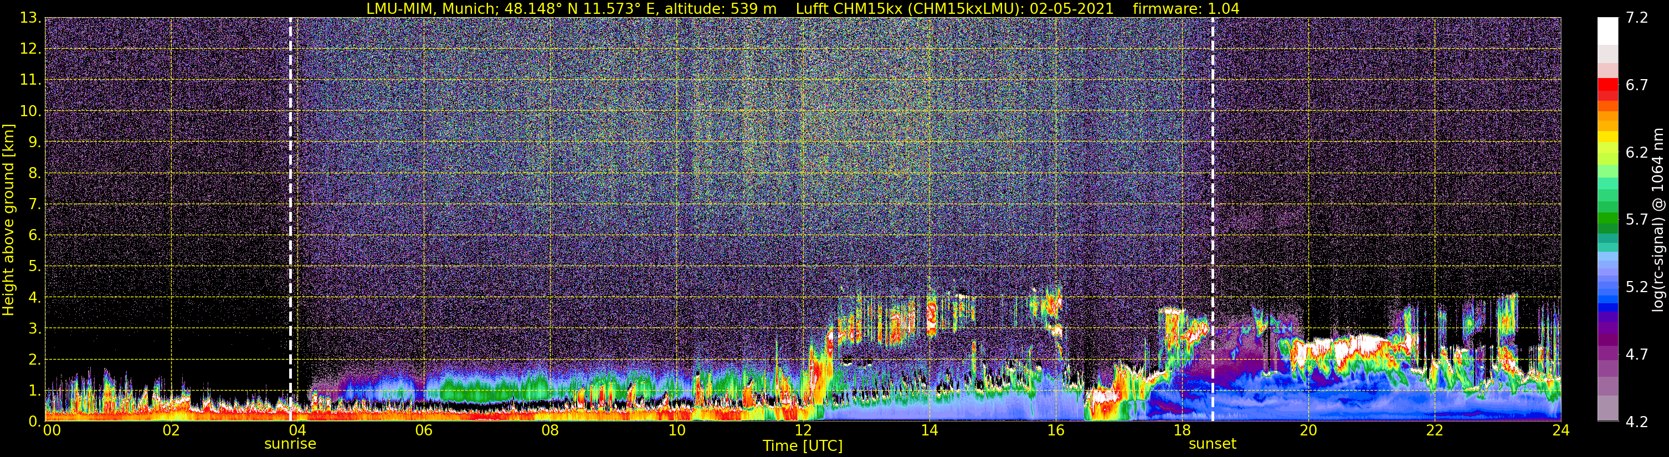Click the 'sunset' label below the axis
1669x457 pixels.
point(1212,444)
